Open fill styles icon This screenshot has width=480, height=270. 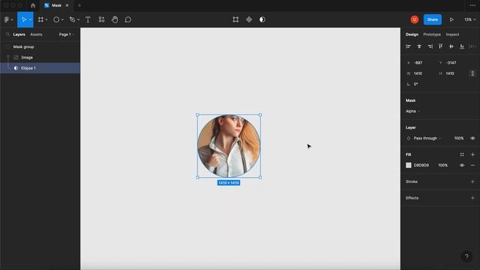(x=462, y=154)
